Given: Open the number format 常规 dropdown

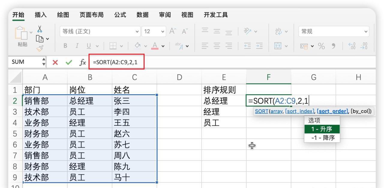Looking at the screenshot, I should pyautogui.click(x=333, y=31).
